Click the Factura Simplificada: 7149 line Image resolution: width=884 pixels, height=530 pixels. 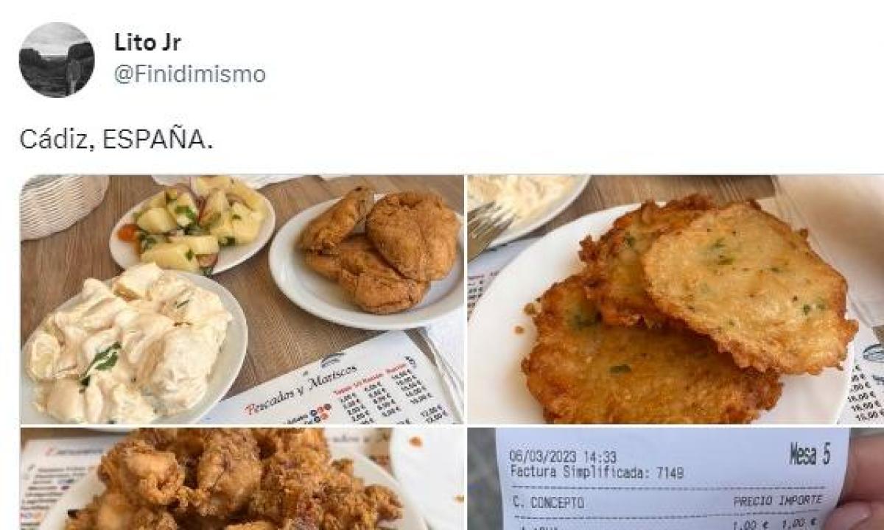pyautogui.click(x=596, y=473)
